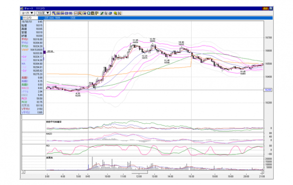The height and width of the screenshot is (185, 293).
Task: Click the 16299 price label on axis
Action: tap(268, 90)
